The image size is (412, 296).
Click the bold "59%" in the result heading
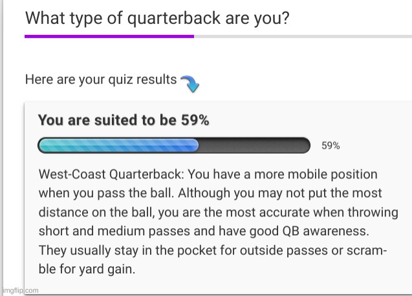pyautogui.click(x=194, y=120)
